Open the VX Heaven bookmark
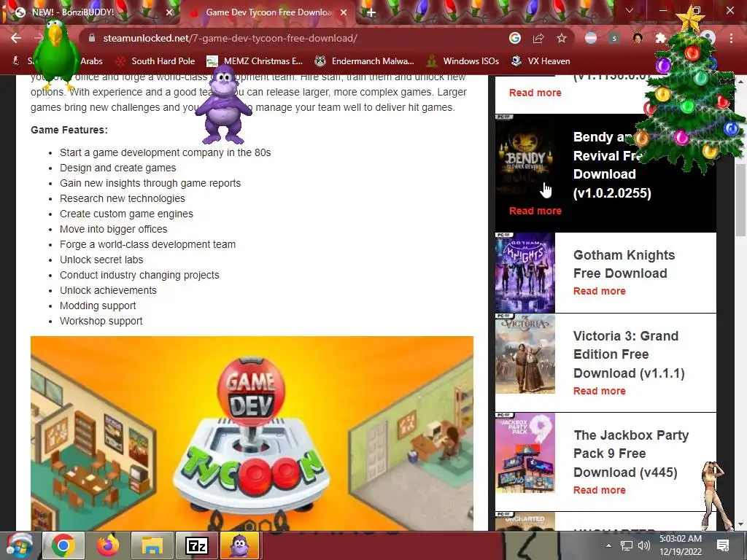Image resolution: width=747 pixels, height=560 pixels. 541,61
